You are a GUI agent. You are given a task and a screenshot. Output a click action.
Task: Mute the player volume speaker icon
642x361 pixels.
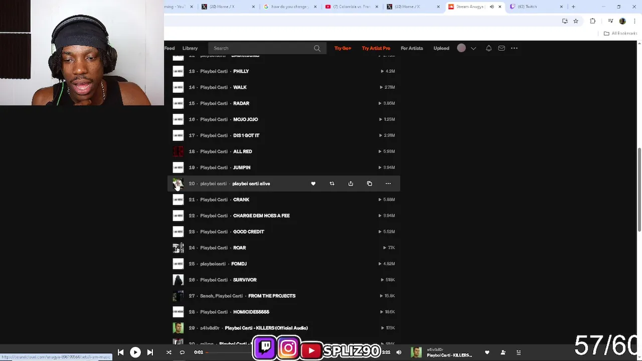pos(399,352)
